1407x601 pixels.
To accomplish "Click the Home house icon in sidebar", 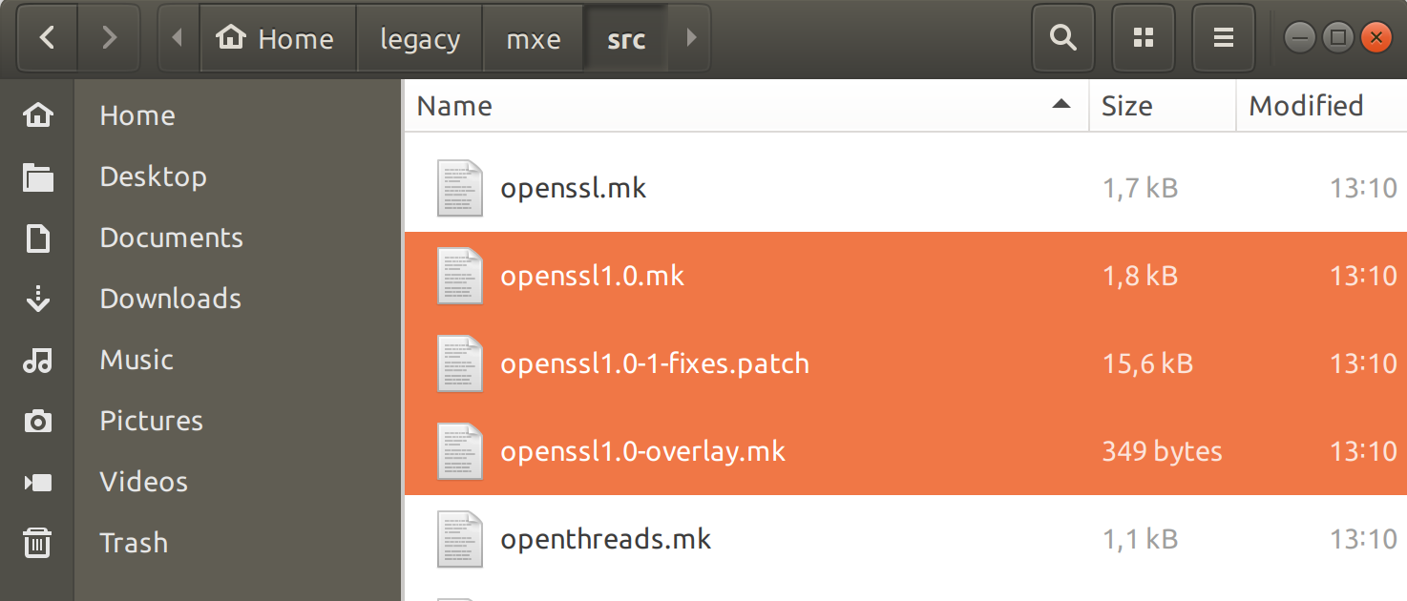I will coord(38,115).
